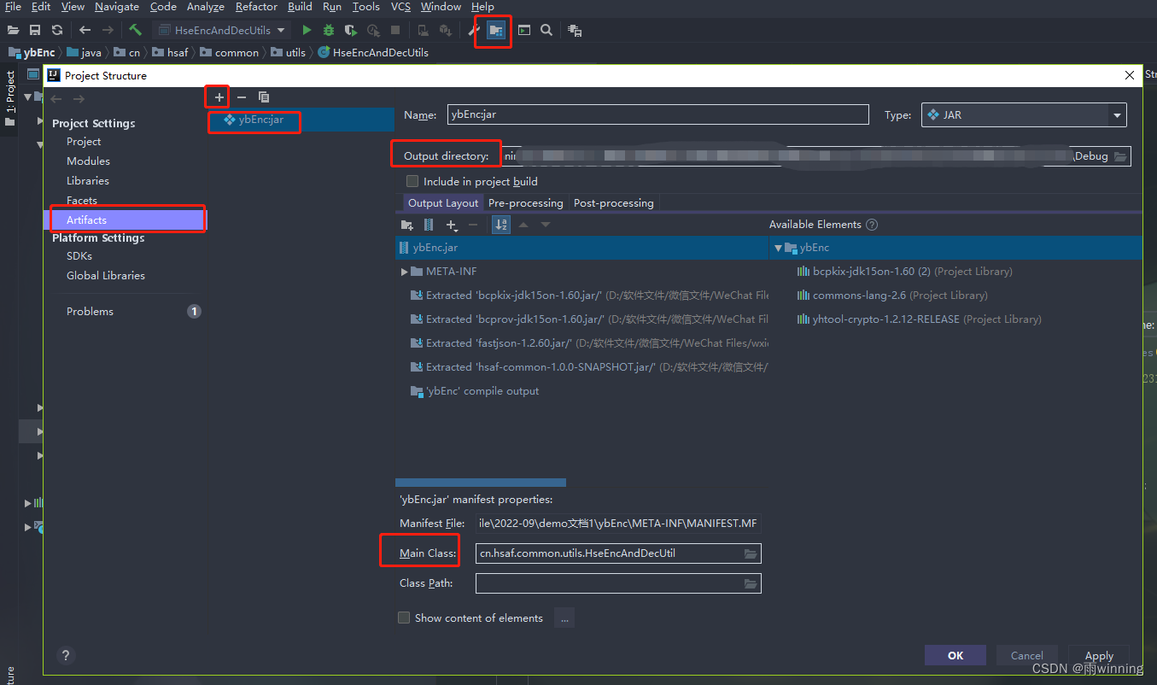Open the Refactor menu

coord(256,7)
